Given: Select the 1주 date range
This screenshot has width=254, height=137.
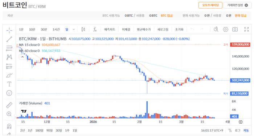Looking at the screenshot, I should pyautogui.click(x=67, y=130).
